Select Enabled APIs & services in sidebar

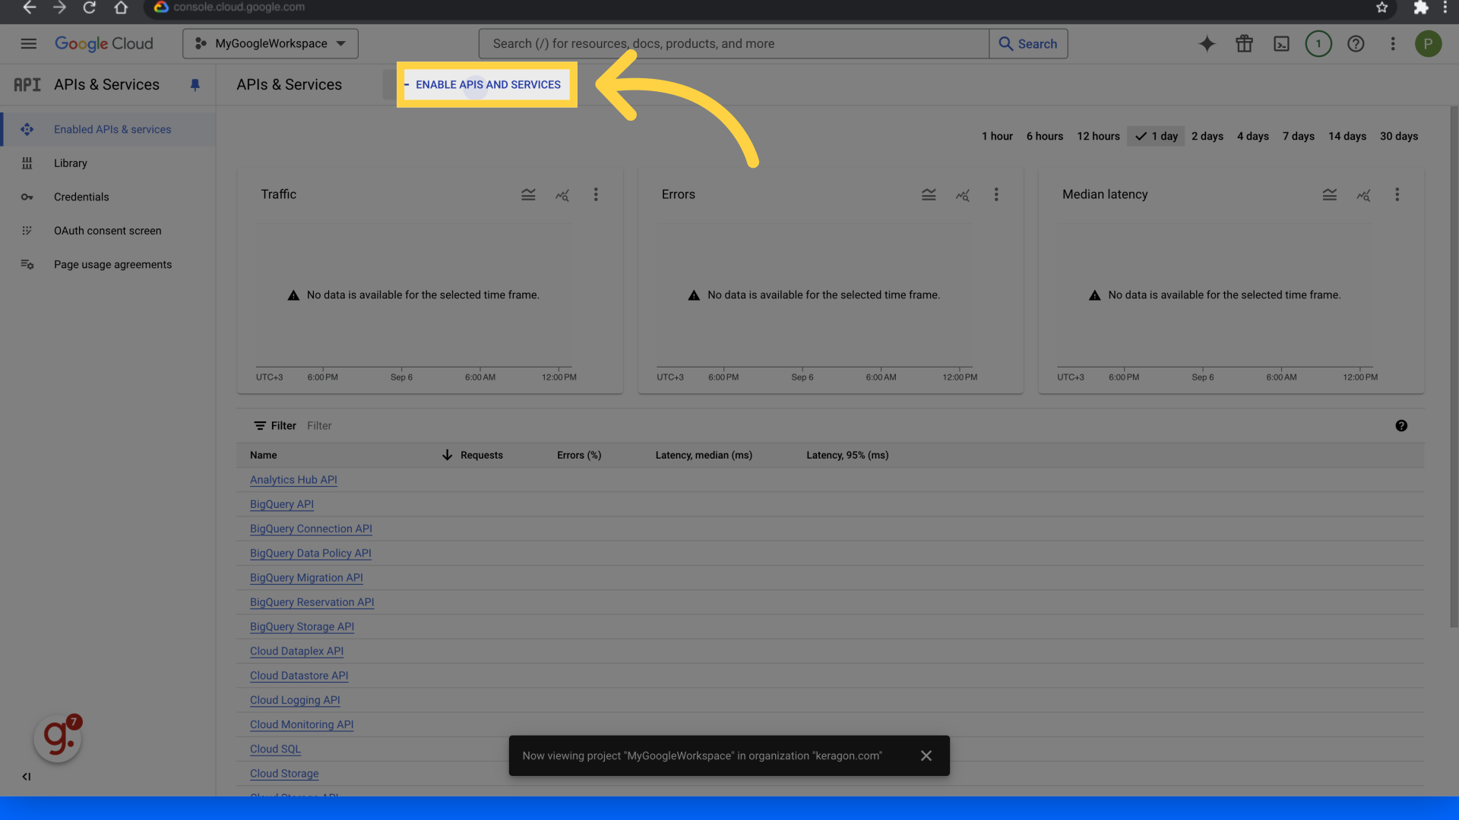[108, 129]
